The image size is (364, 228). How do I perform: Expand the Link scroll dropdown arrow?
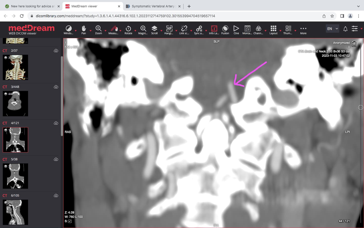coord(191,31)
